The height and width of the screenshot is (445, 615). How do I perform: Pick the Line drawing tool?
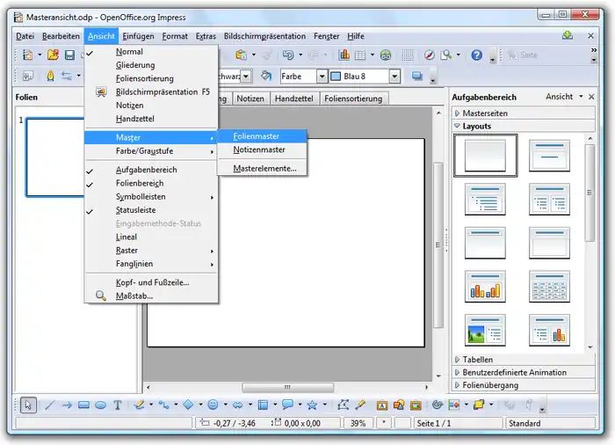49,405
